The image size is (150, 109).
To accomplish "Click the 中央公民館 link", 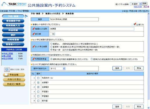I will [8, 54].
